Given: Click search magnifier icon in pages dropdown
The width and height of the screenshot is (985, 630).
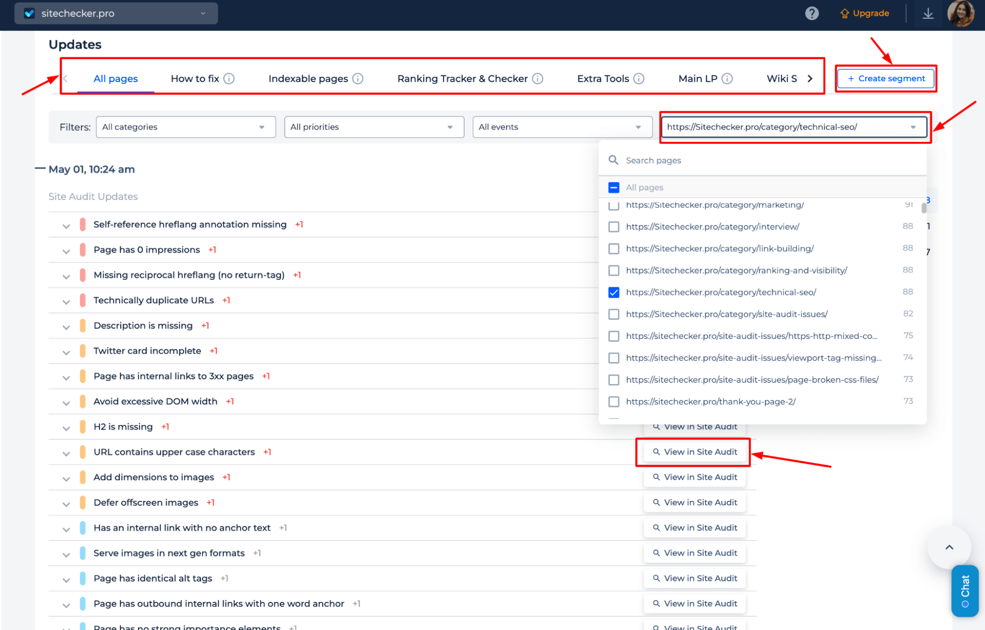Looking at the screenshot, I should pos(613,160).
